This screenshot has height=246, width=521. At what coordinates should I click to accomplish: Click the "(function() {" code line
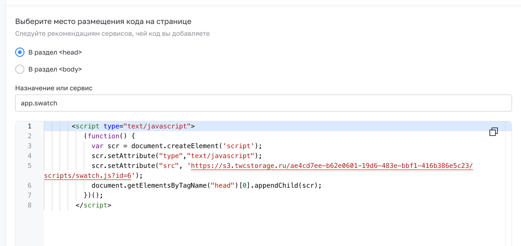[109, 136]
